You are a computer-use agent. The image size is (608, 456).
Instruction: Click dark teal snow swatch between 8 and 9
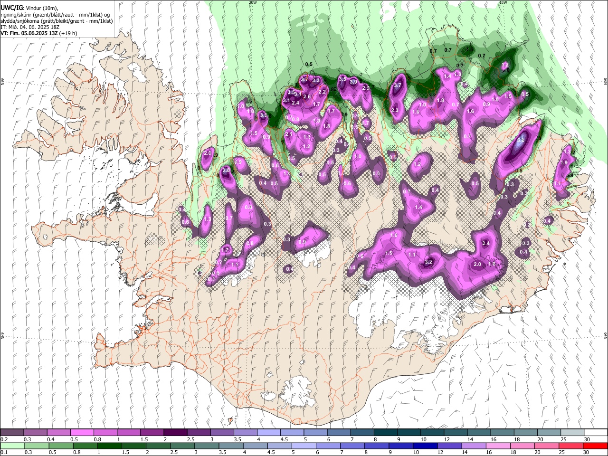pos(385,433)
